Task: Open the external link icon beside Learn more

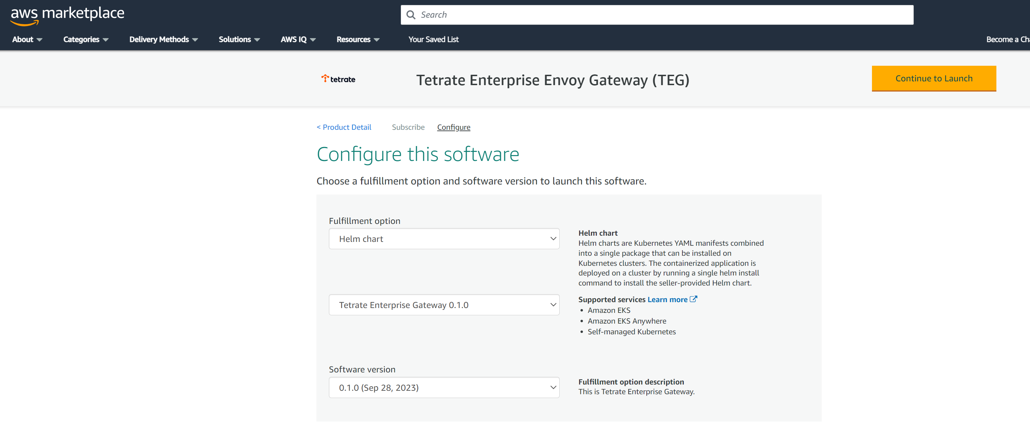Action: click(694, 299)
